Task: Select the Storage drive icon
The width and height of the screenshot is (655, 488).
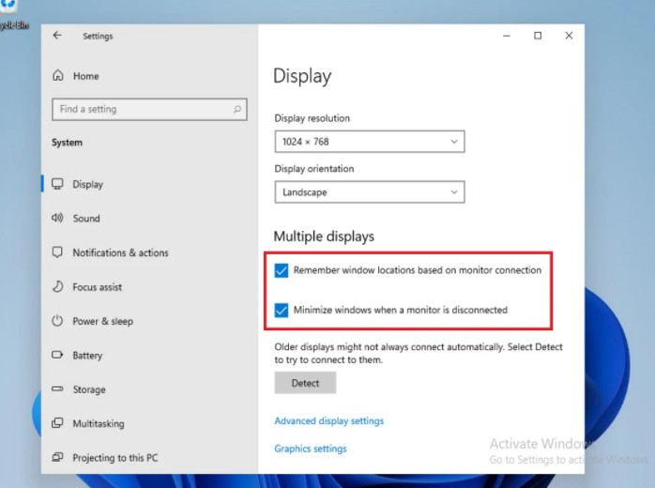Action: click(x=57, y=389)
